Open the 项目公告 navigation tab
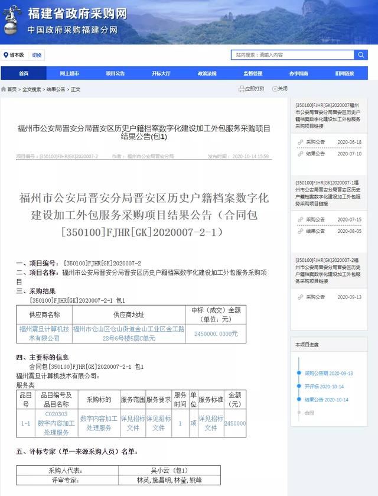Viewport: 378px width, 496px height. (115, 73)
